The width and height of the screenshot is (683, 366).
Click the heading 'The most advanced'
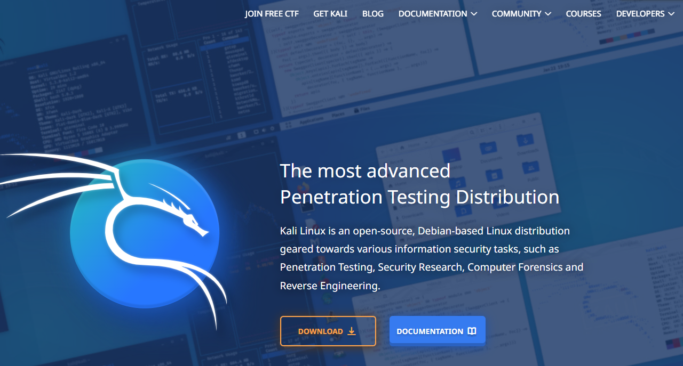pos(366,170)
